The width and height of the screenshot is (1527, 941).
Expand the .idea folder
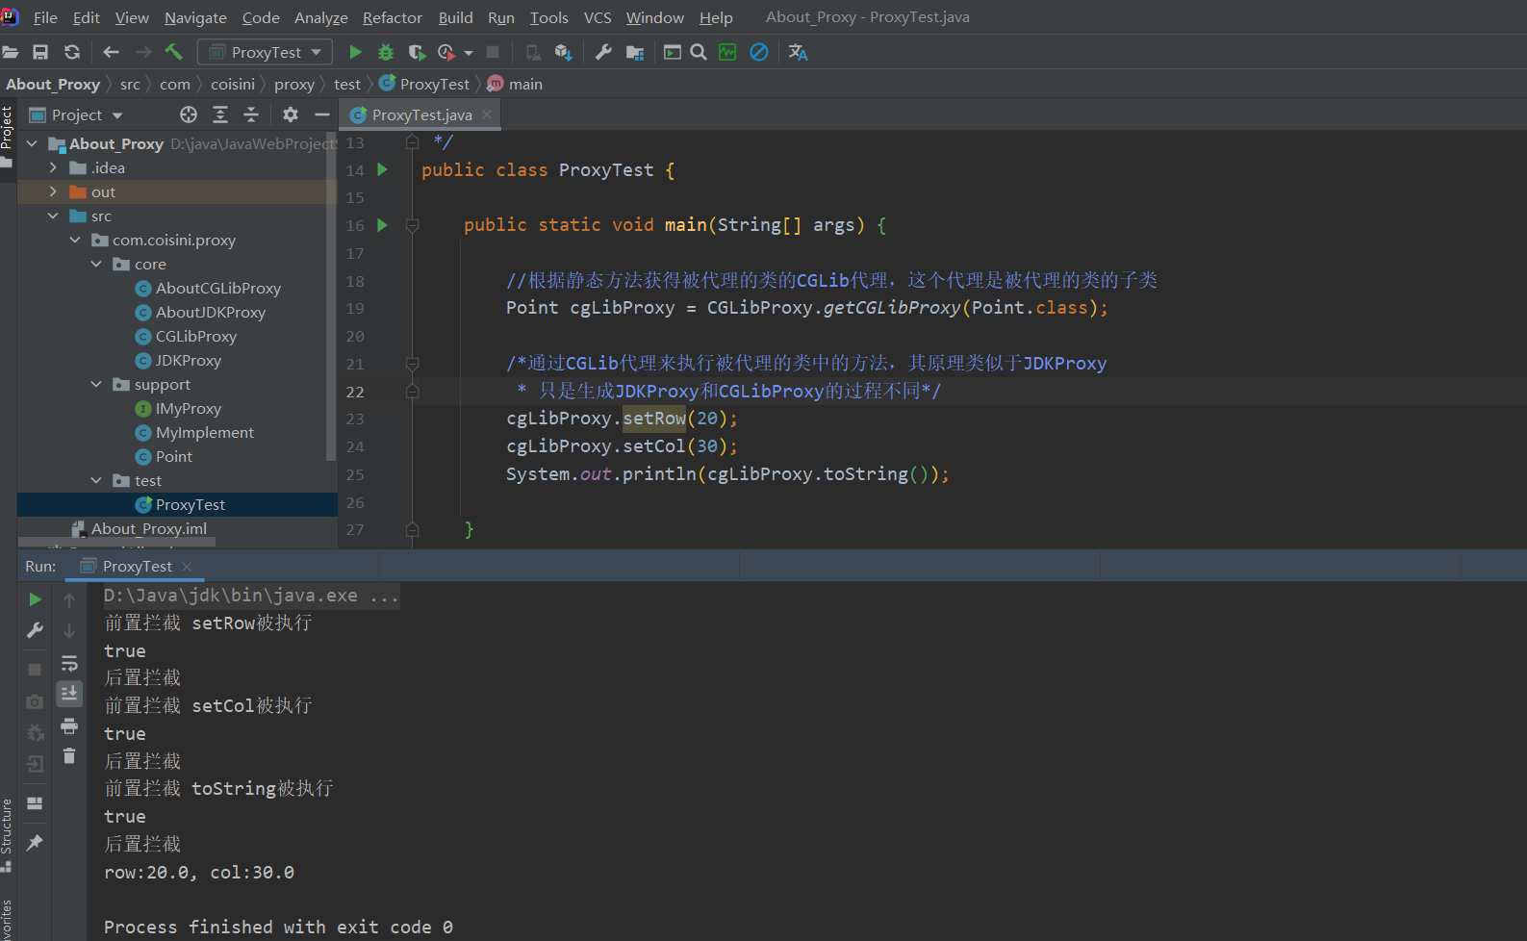[53, 167]
